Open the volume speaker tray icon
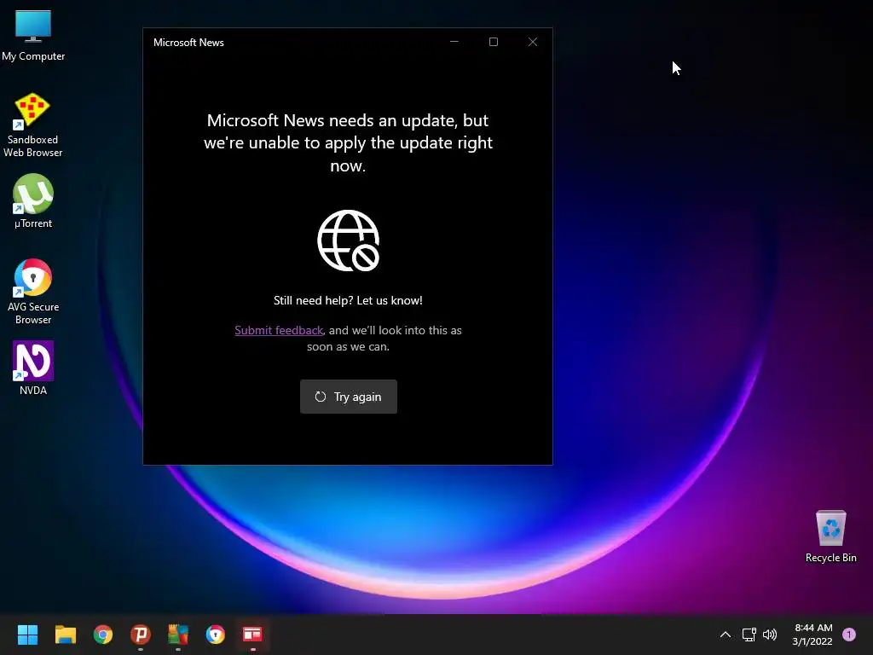 [770, 635]
